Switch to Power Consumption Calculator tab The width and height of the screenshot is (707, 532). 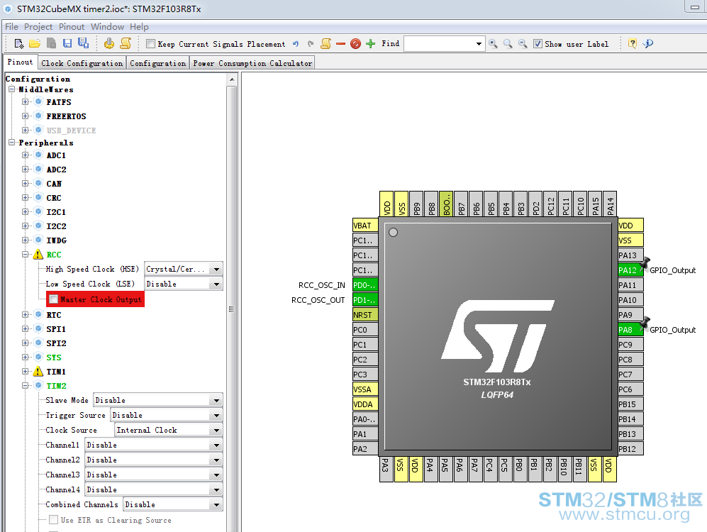252,63
